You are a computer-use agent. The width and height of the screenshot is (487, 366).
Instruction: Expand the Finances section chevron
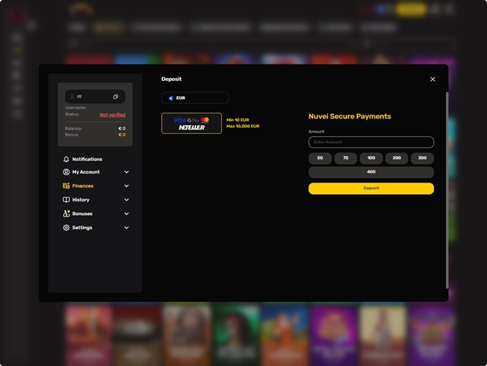tap(127, 186)
